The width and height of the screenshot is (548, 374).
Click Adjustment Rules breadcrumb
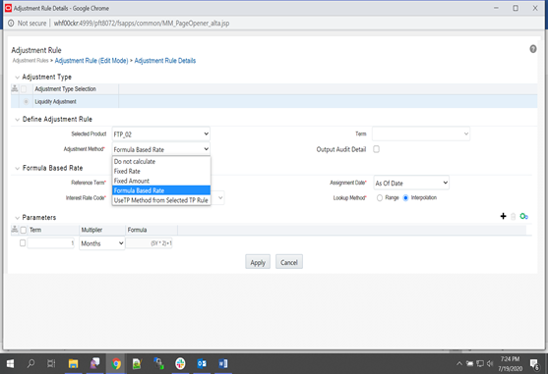point(30,61)
